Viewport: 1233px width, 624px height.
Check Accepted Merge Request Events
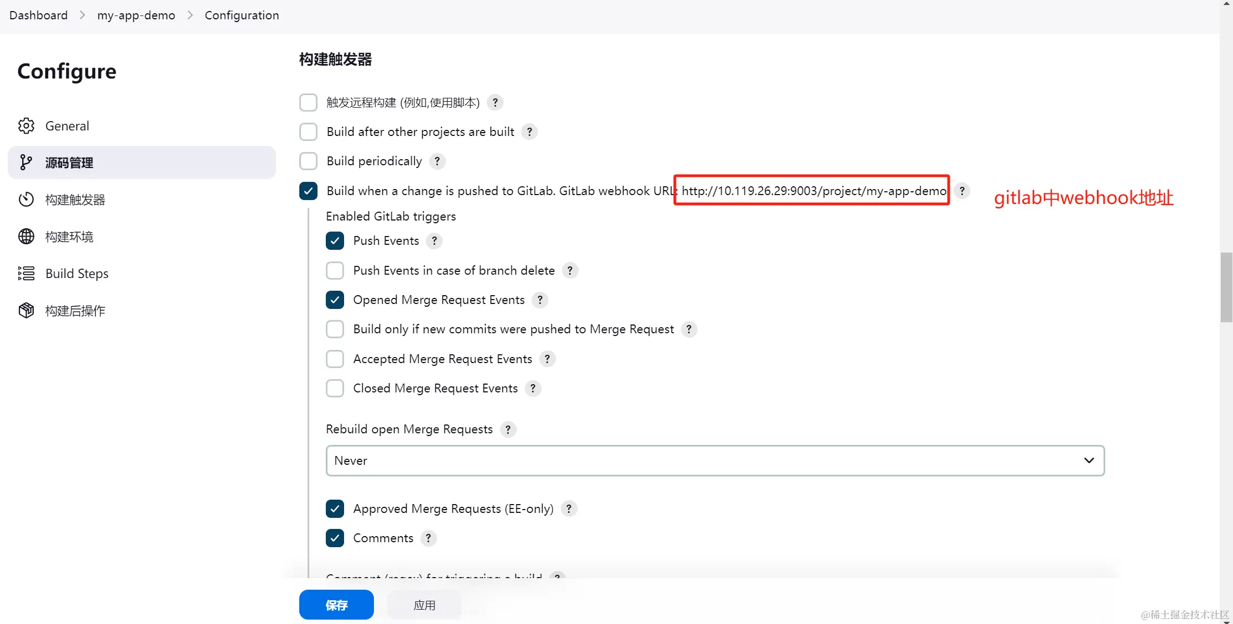pos(335,359)
